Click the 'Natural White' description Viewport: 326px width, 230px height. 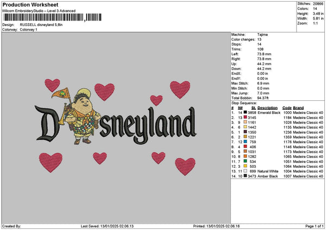coord(268,171)
